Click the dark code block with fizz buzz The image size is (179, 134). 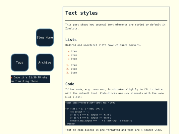pyautogui.click(x=116, y=113)
